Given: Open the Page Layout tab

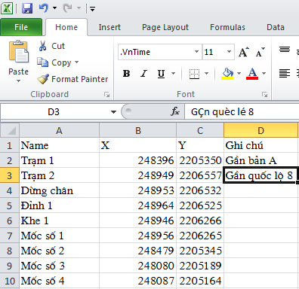Looking at the screenshot, I should (x=165, y=27).
